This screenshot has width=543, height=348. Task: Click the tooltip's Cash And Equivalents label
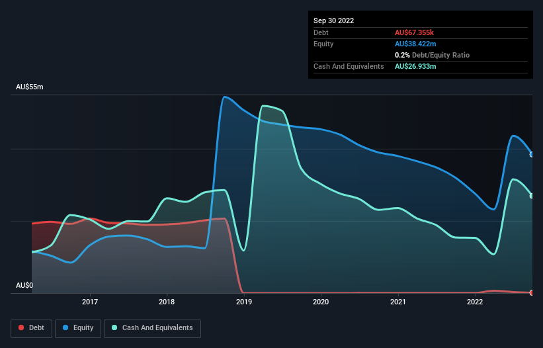349,66
